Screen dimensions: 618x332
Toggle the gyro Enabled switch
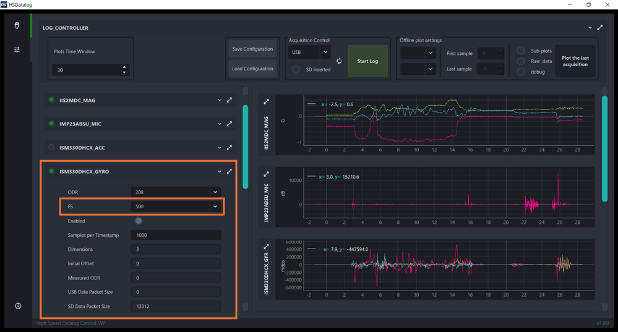point(139,221)
